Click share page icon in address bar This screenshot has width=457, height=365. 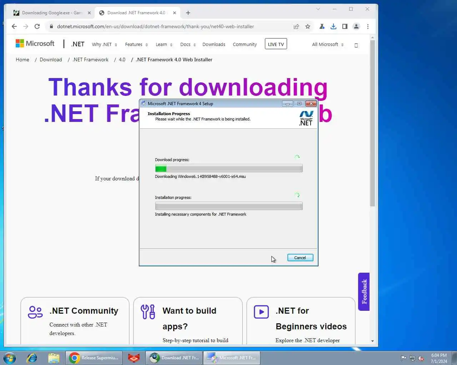[296, 26]
